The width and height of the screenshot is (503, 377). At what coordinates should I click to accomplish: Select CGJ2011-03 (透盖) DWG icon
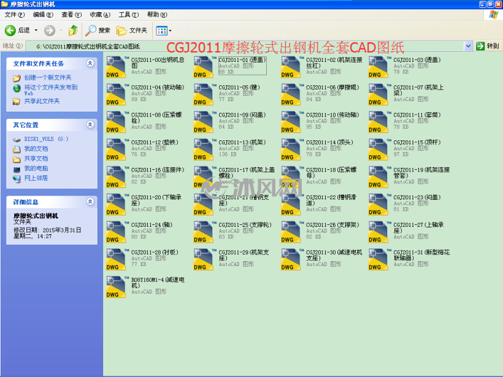pos(378,67)
